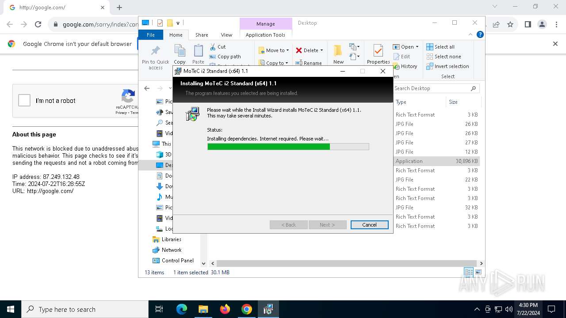Click Manage contextual tab
The height and width of the screenshot is (318, 566).
click(266, 24)
